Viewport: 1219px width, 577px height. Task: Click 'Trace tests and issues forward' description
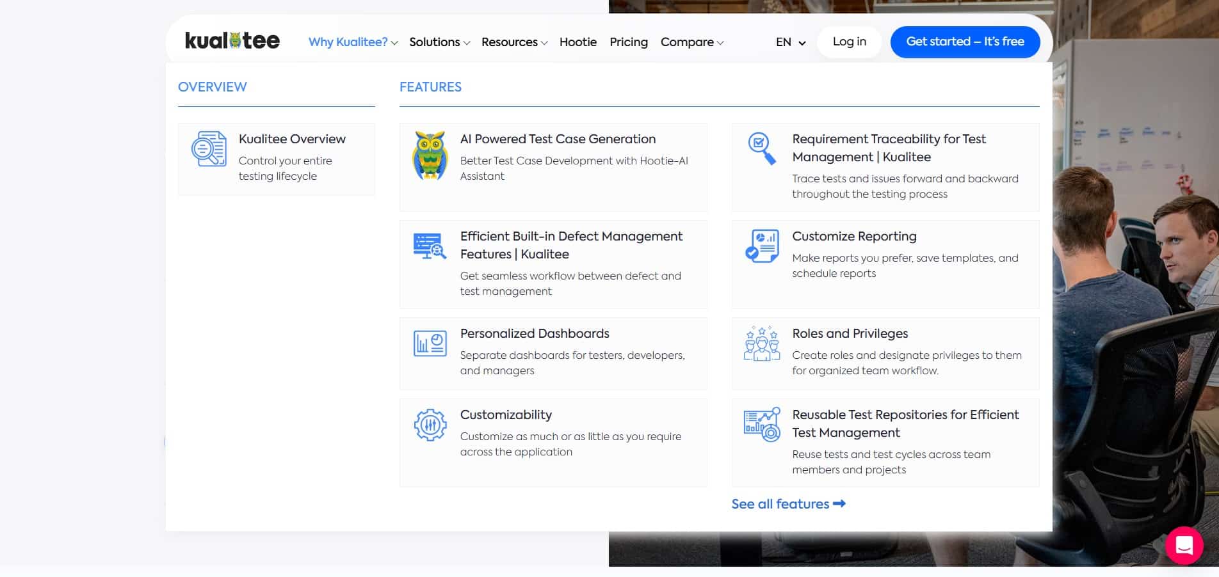click(905, 186)
